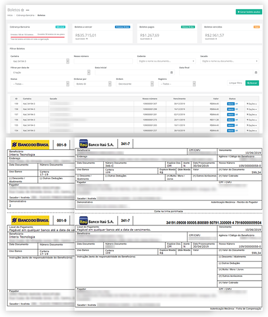Click calendar icon in Data final field

point(256,72)
